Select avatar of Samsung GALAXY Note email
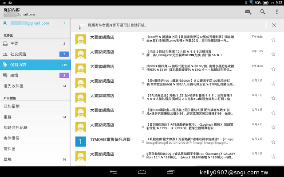This screenshot has width=284, height=177. pos(80,156)
